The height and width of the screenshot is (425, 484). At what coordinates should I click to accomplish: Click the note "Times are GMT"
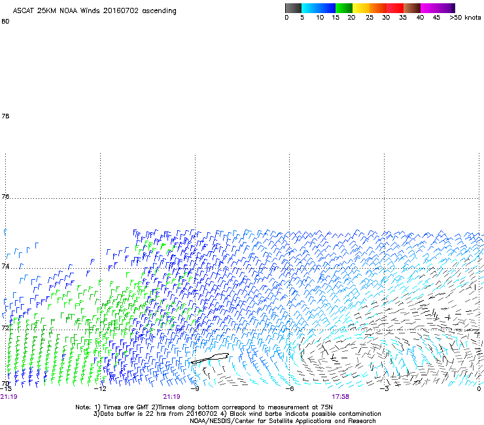pyautogui.click(x=126, y=407)
